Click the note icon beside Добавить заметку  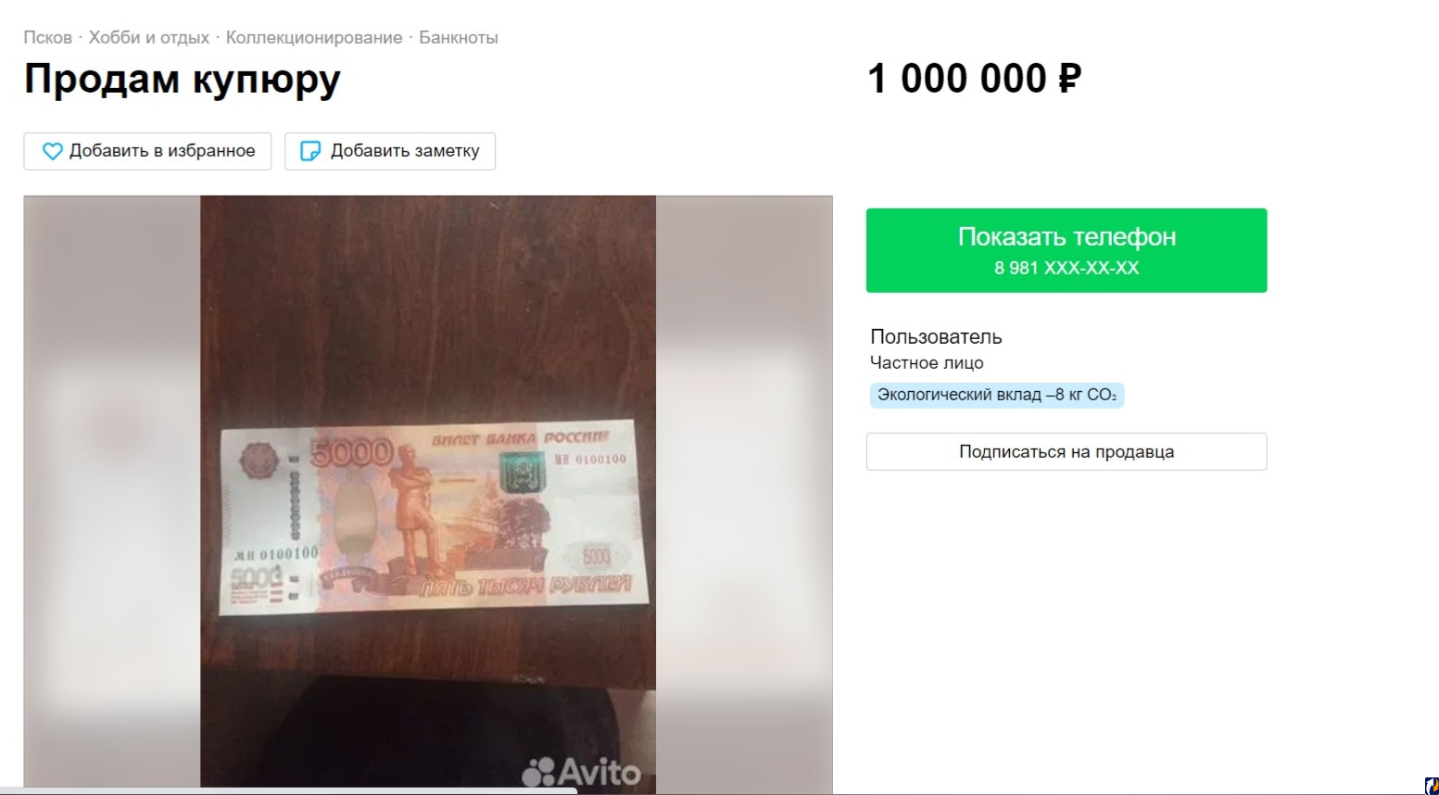[311, 151]
